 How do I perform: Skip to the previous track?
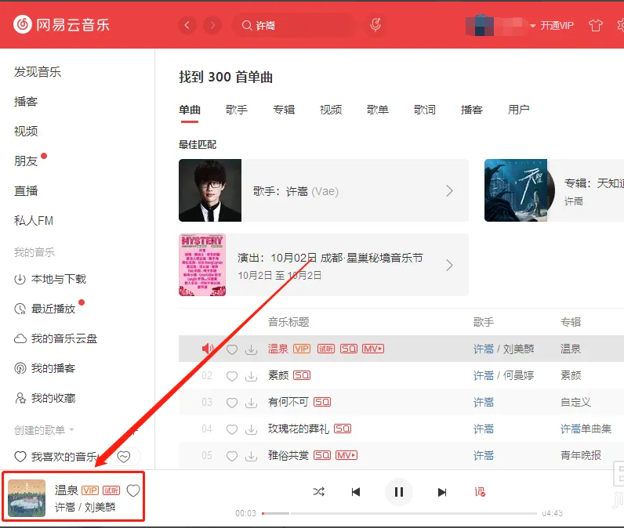pyautogui.click(x=356, y=492)
